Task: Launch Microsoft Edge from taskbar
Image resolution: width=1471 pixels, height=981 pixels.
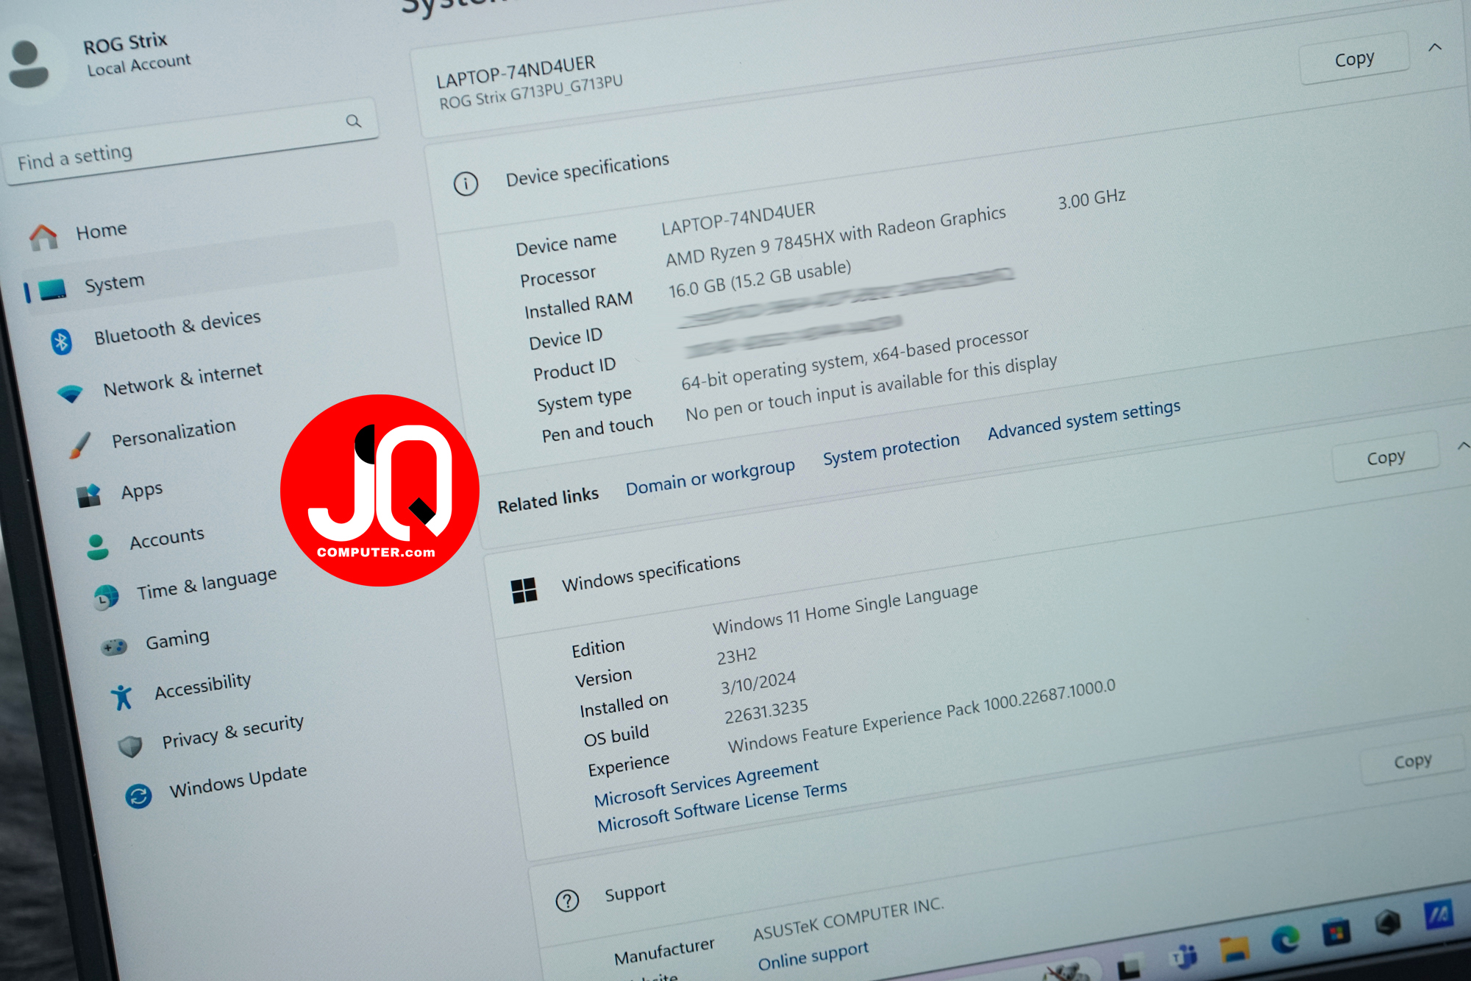Action: pyautogui.click(x=1286, y=940)
